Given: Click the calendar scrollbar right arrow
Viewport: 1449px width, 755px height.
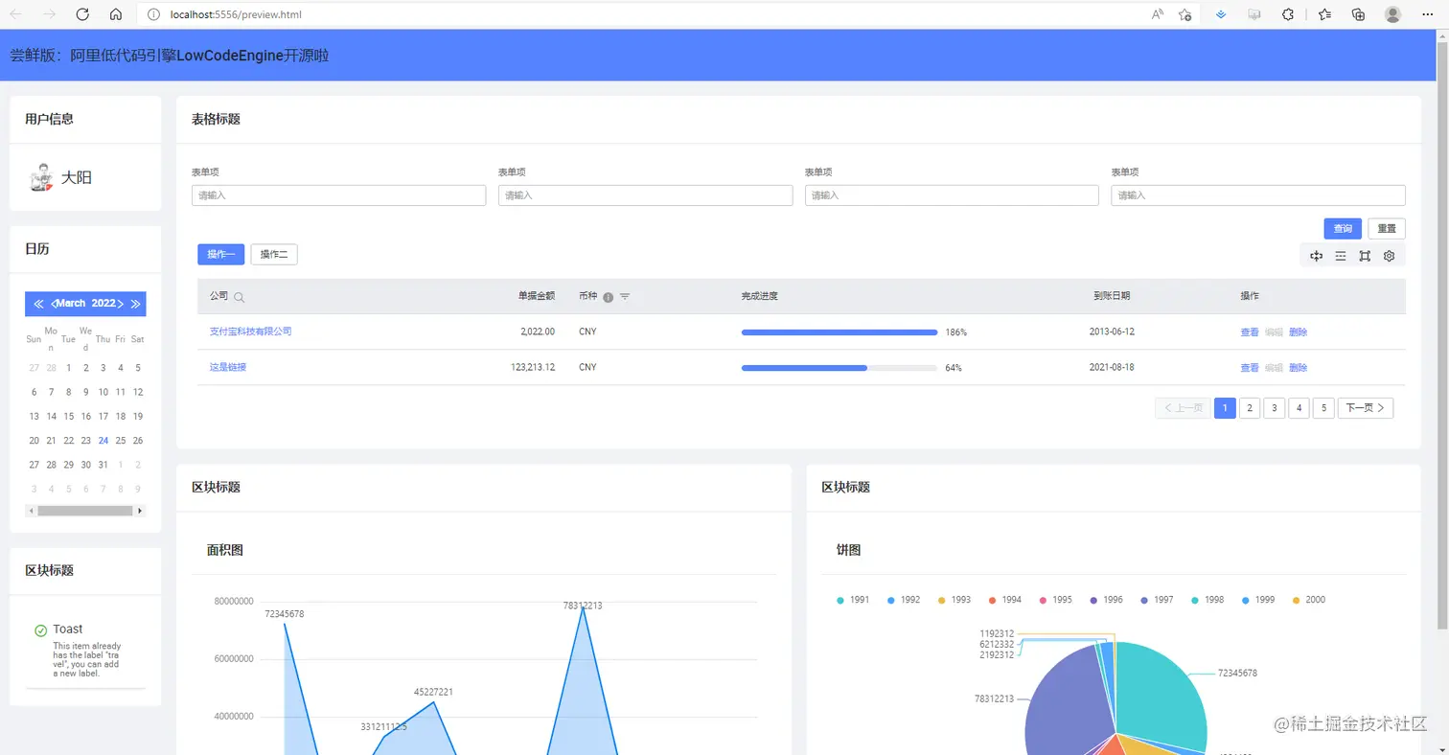Looking at the screenshot, I should click(x=141, y=511).
